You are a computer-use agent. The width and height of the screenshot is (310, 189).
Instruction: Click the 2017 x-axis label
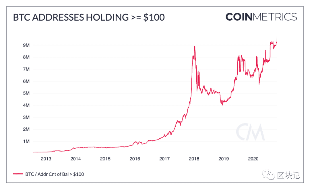click(x=164, y=159)
